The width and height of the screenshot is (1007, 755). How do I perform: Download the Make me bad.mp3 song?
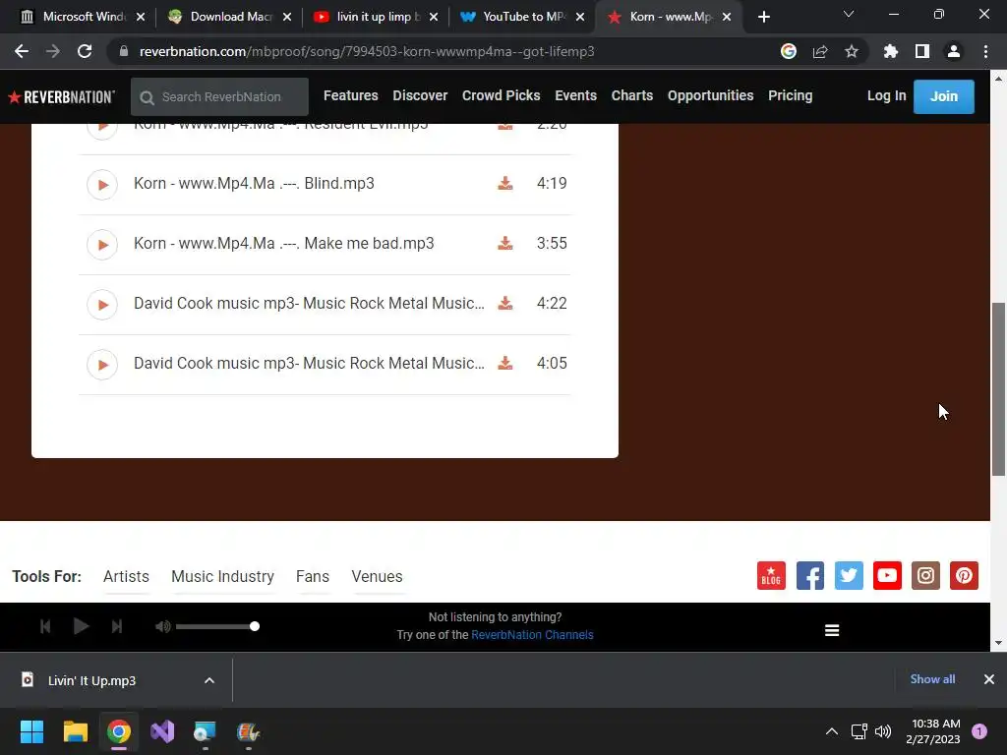coord(505,244)
